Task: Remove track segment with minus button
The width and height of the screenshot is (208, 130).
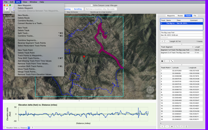Action: click(x=167, y=61)
